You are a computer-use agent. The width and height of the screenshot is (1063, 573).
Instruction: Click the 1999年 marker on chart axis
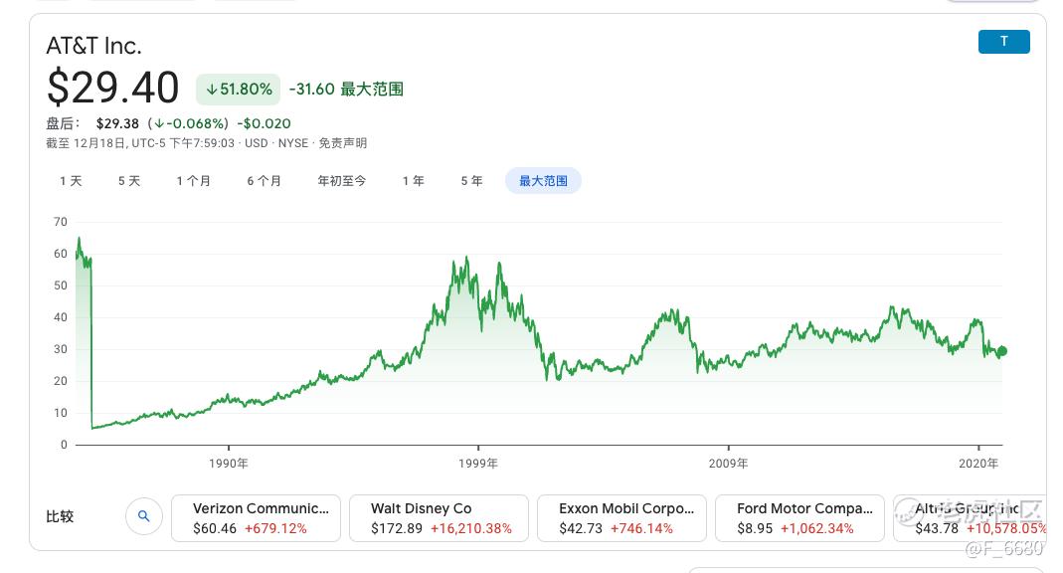coord(478,464)
